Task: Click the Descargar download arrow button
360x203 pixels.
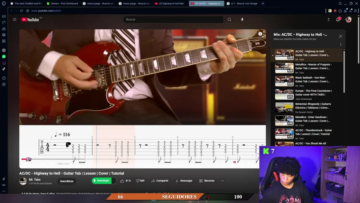Action: pyautogui.click(x=184, y=181)
